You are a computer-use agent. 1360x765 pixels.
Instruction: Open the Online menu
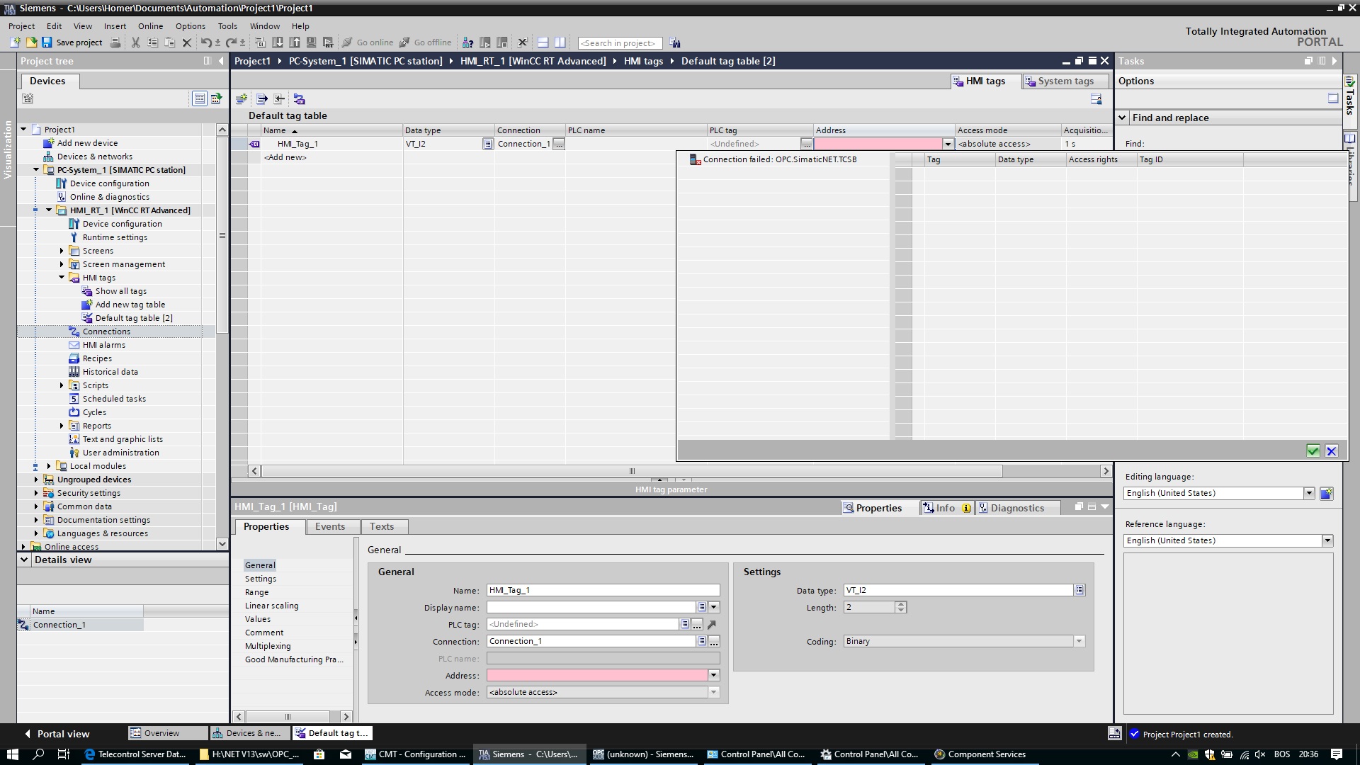click(x=150, y=26)
